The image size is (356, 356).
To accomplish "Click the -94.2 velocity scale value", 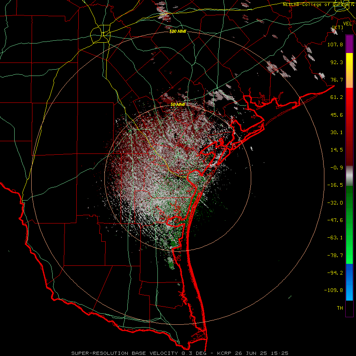I will point(335,273).
